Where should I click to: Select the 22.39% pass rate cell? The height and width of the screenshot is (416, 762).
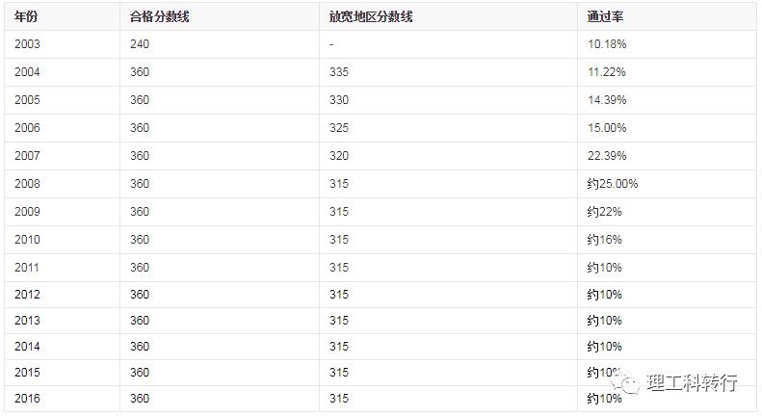pyautogui.click(x=607, y=156)
